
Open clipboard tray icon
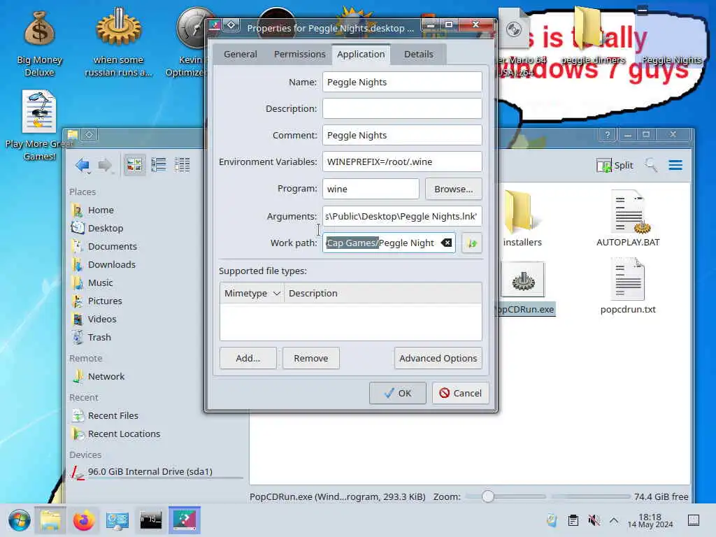click(x=573, y=520)
